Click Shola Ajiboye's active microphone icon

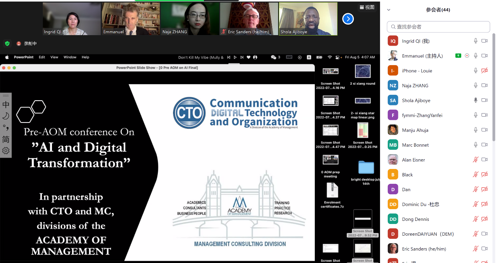coord(476,100)
